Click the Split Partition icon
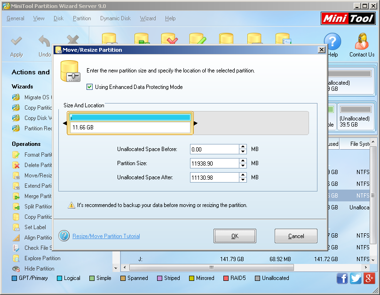This screenshot has height=295, width=380. (16, 207)
